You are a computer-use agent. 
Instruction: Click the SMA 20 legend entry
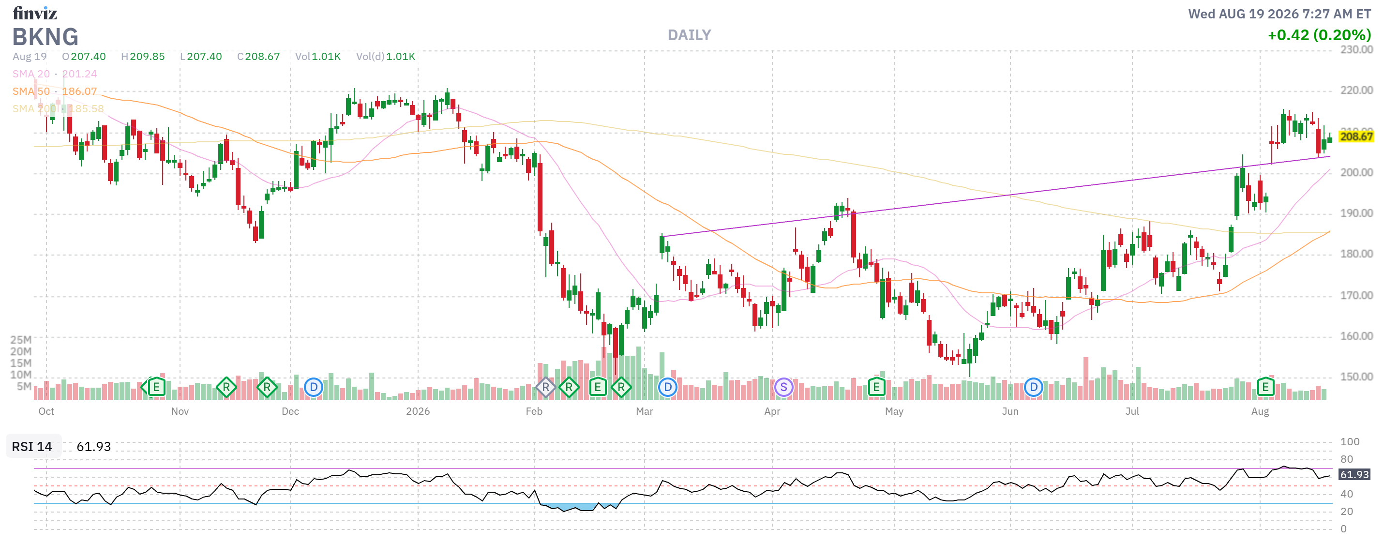tap(55, 74)
